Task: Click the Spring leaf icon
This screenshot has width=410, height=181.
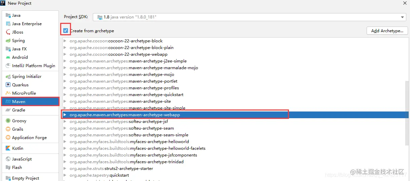Action: (8, 41)
